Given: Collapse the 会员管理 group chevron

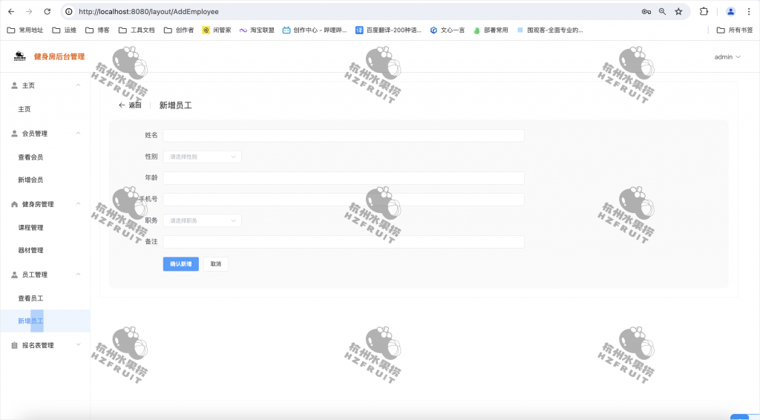Looking at the screenshot, I should pos(78,134).
